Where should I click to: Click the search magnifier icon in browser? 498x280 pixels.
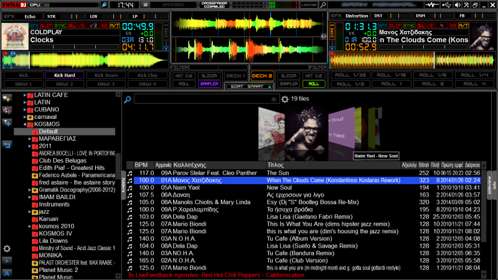pyautogui.click(x=127, y=99)
